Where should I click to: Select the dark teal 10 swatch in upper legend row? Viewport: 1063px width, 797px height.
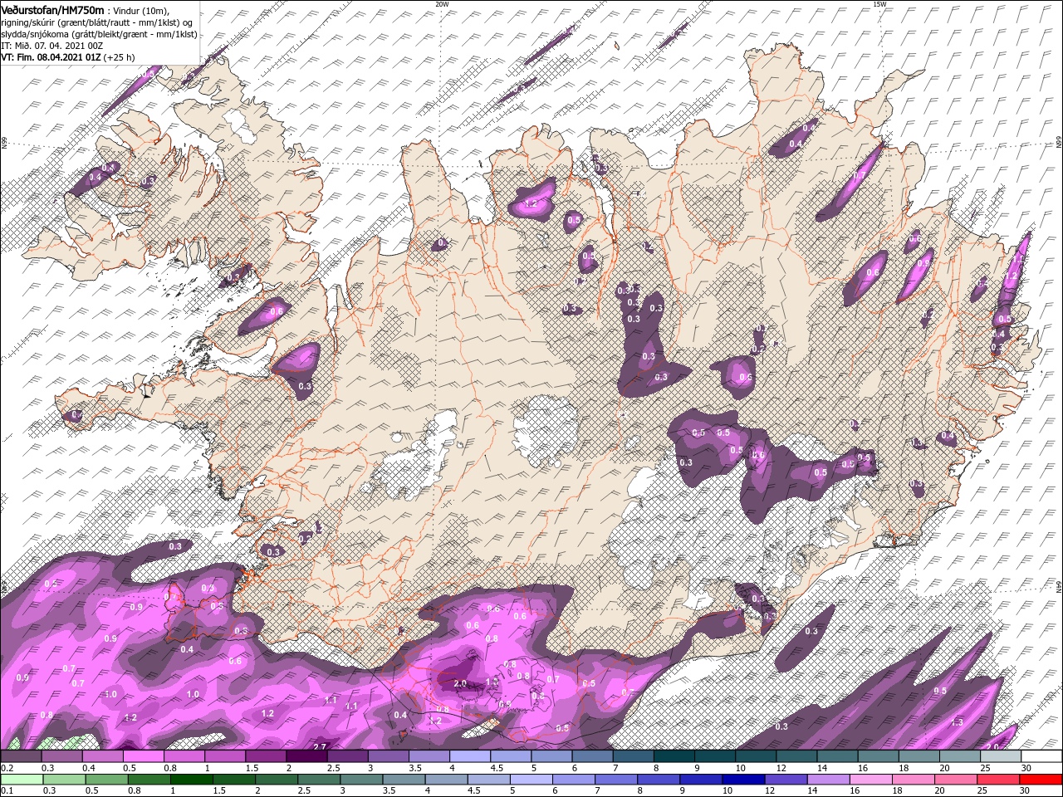tap(756, 756)
